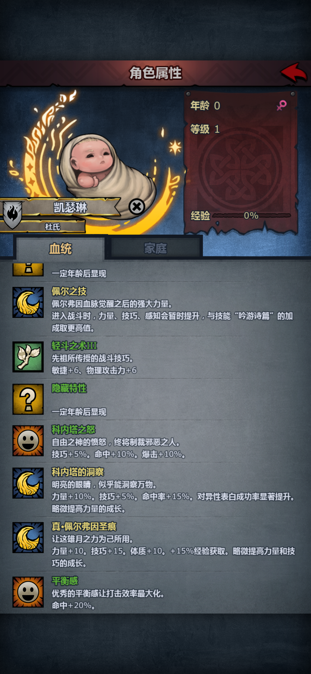Click the red back arrow
The width and height of the screenshot is (311, 674).
click(293, 72)
